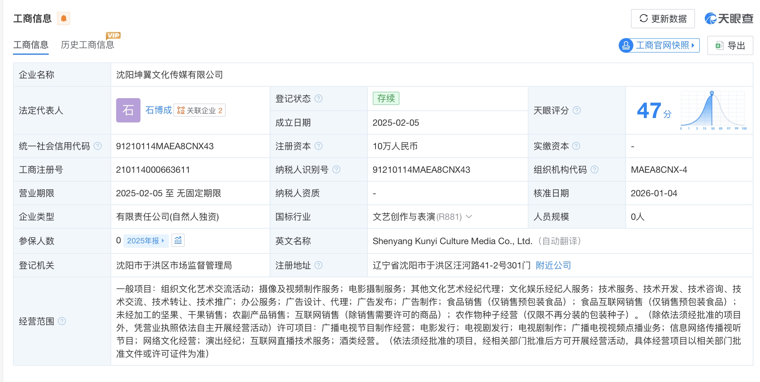Screen dimensions: 760x382
Task: Click the orange bell alert icon
Action: point(63,18)
